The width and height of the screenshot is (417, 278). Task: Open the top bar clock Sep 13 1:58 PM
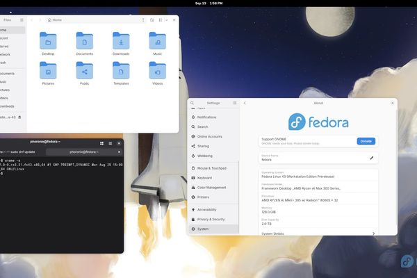click(x=208, y=3)
